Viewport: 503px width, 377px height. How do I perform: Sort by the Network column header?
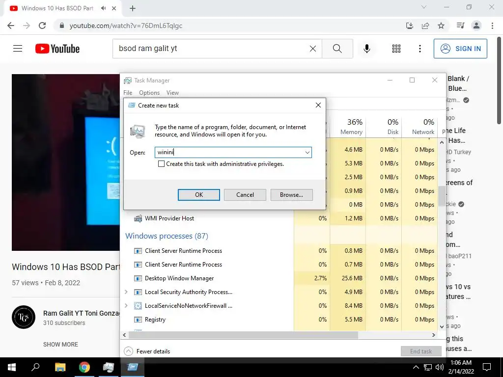[x=419, y=127]
